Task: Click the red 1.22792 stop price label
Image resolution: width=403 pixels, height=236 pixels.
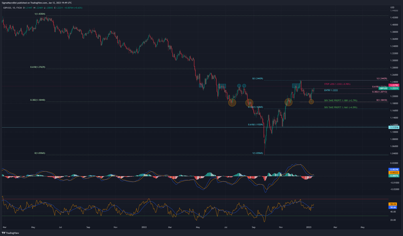Action: [x=394, y=85]
